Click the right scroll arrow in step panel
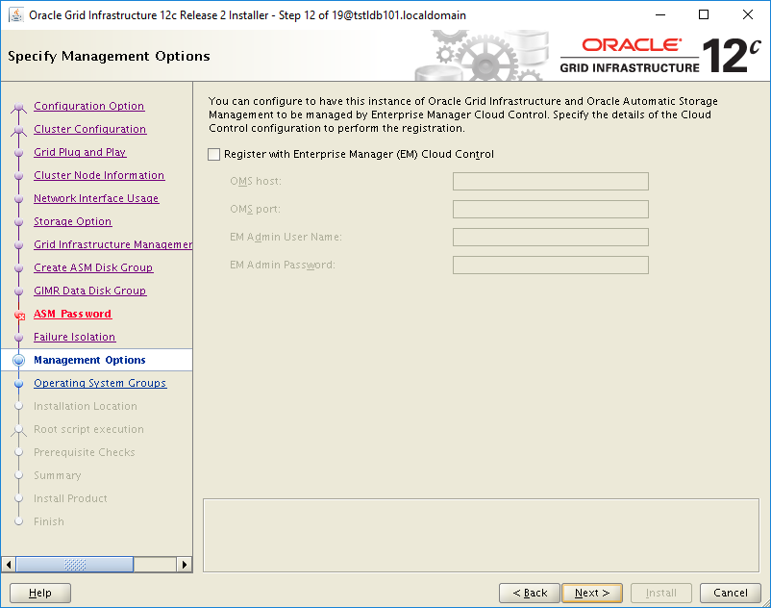 click(x=185, y=564)
